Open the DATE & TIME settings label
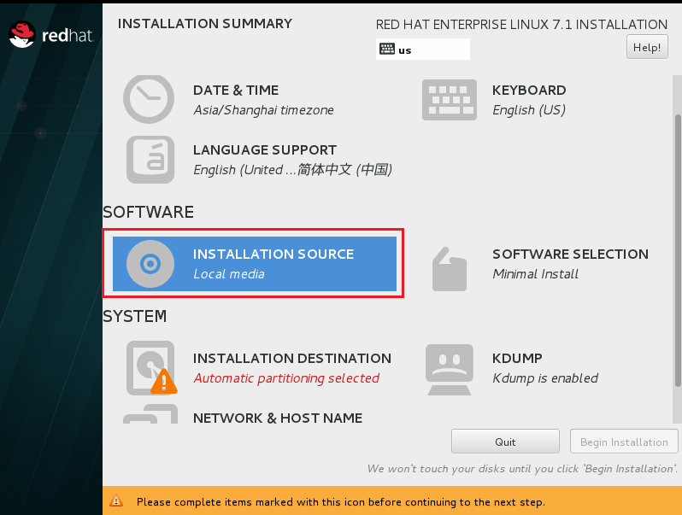The width and height of the screenshot is (682, 515). click(236, 90)
